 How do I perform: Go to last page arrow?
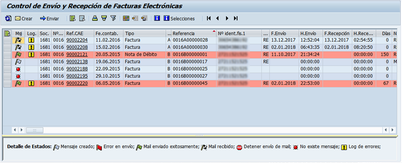[x=236, y=19]
